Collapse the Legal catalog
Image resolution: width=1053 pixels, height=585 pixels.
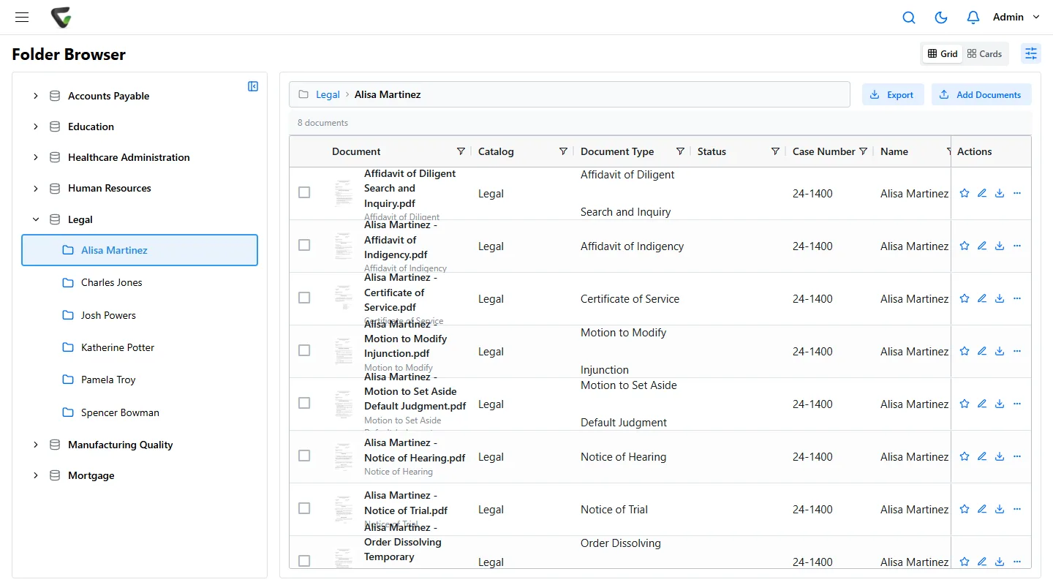click(35, 219)
